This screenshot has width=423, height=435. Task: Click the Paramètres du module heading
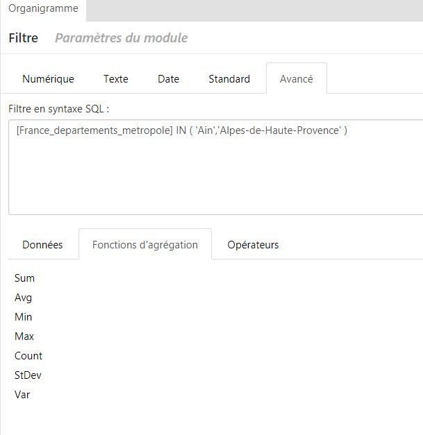point(122,37)
